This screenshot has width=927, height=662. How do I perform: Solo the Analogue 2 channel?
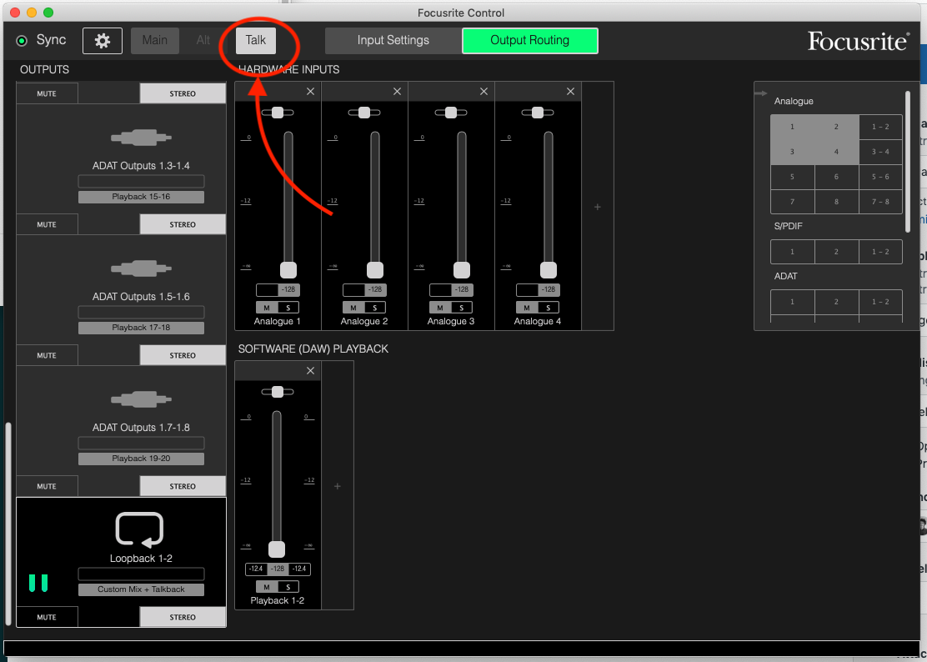pyautogui.click(x=375, y=308)
